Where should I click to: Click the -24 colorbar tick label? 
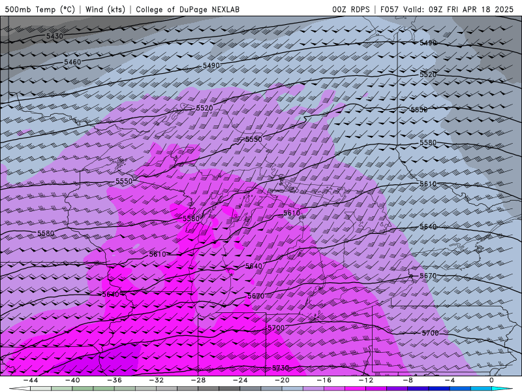[x=240, y=380]
